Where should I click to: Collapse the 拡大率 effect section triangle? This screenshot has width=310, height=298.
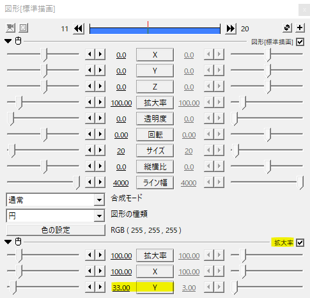point(8,242)
